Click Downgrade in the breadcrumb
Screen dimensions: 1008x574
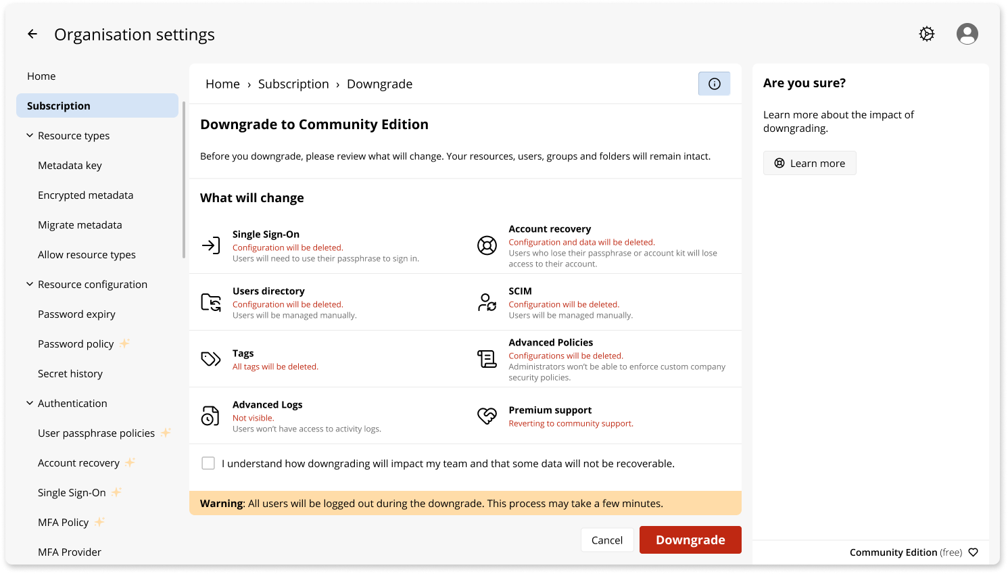tap(379, 84)
